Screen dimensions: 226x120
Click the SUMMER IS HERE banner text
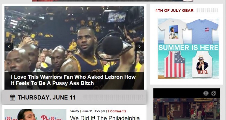pos(188,47)
